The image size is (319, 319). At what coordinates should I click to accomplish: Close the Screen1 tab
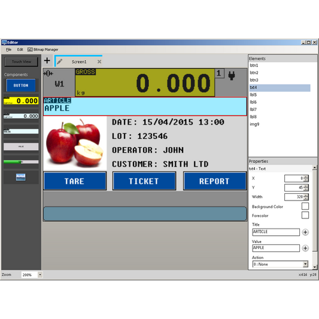click(99, 62)
